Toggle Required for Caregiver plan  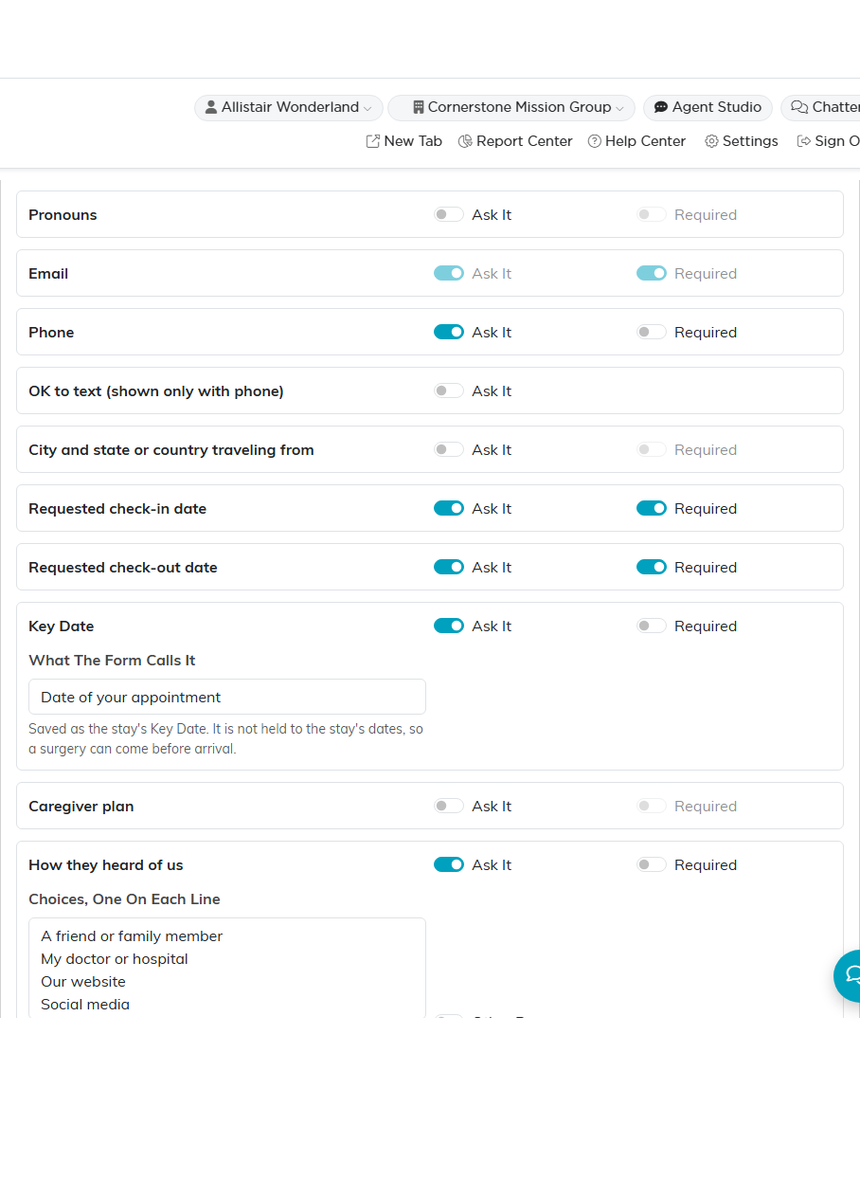click(x=652, y=806)
